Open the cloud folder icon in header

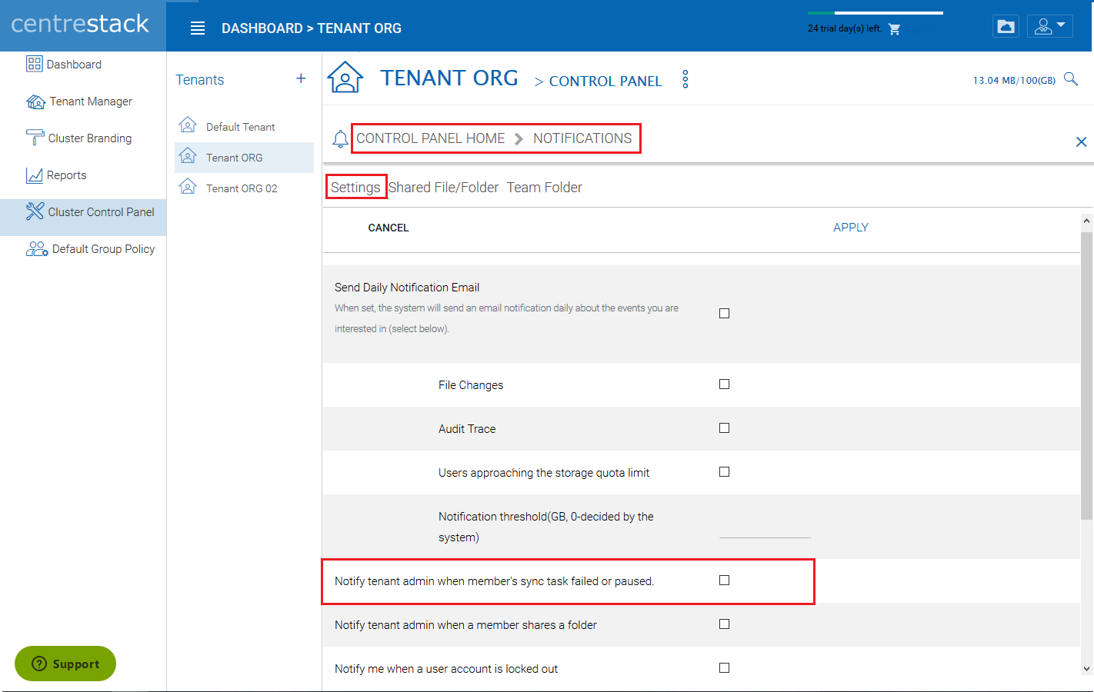click(1006, 26)
